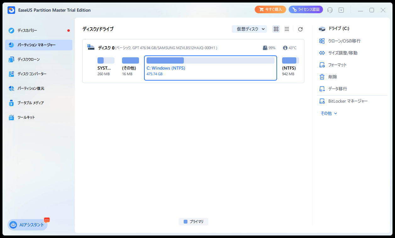Switch to list view of disks
Screen dimensions: 395x238
pos(287,29)
